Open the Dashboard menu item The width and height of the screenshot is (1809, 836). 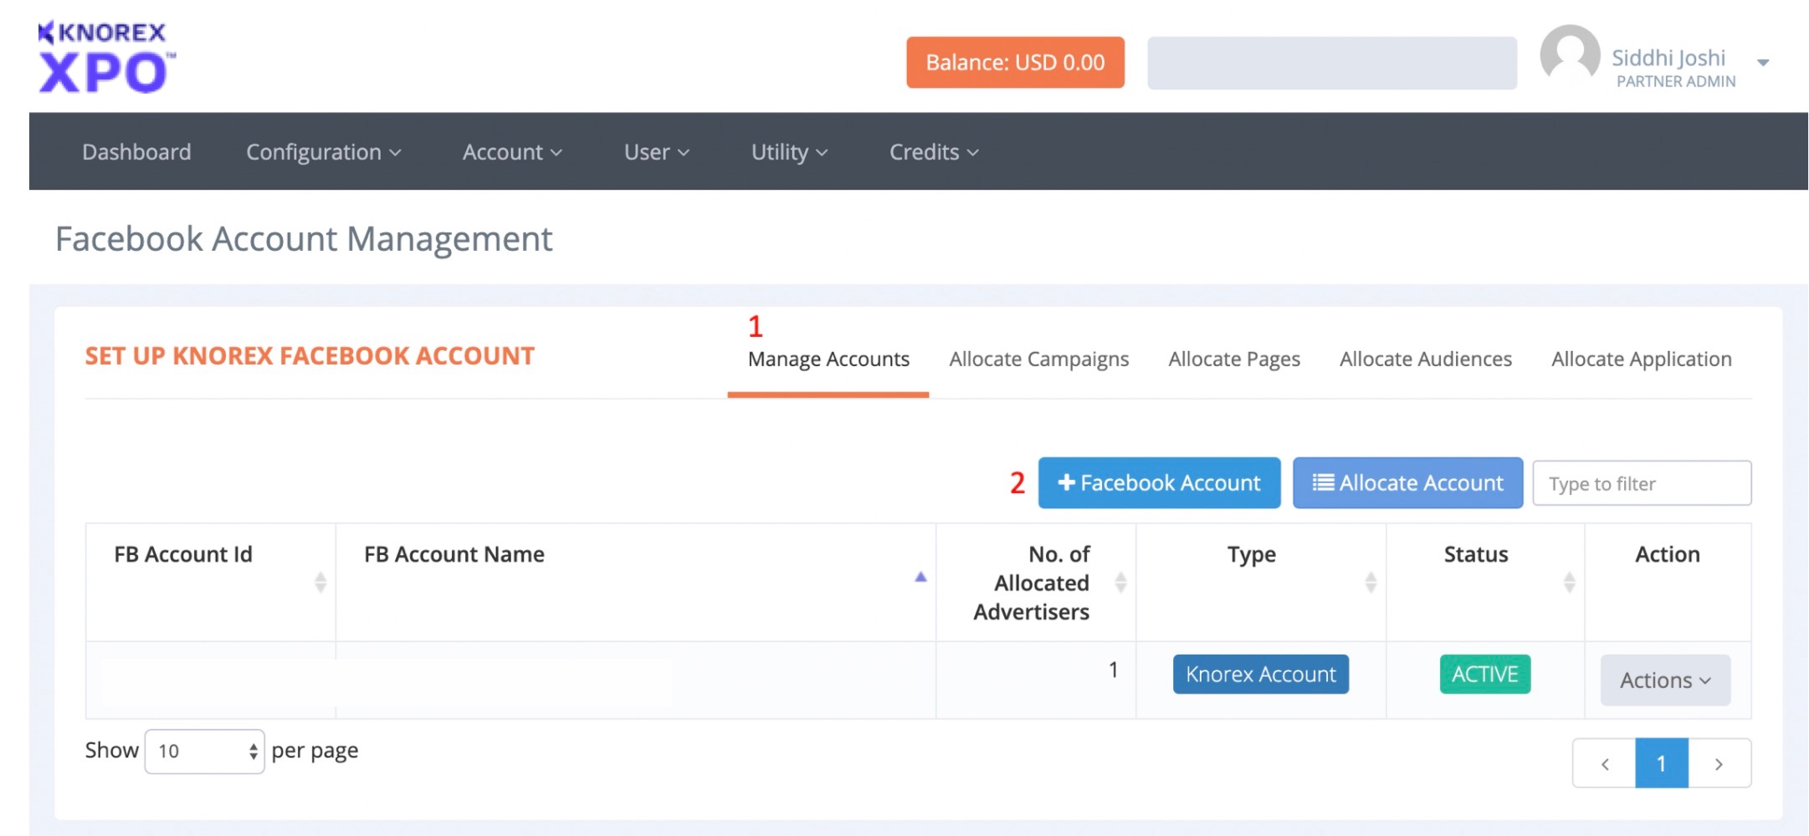[x=136, y=152]
